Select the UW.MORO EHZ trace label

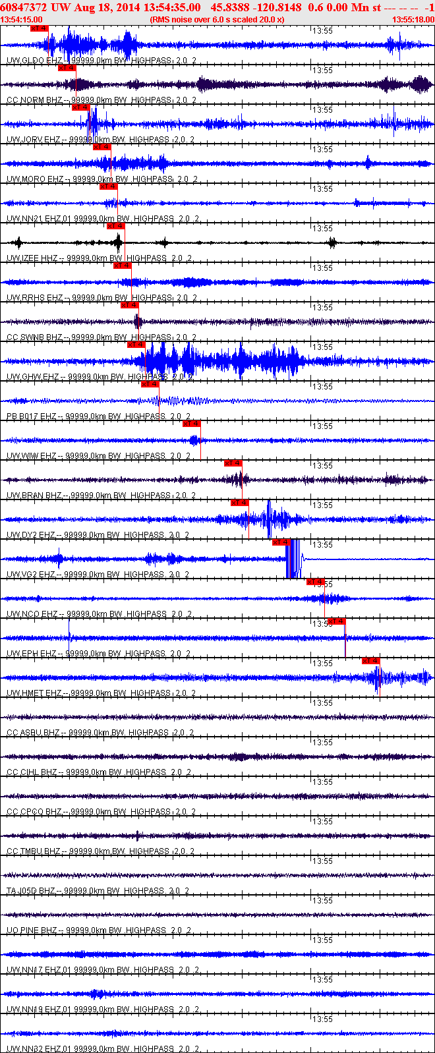click(101, 179)
